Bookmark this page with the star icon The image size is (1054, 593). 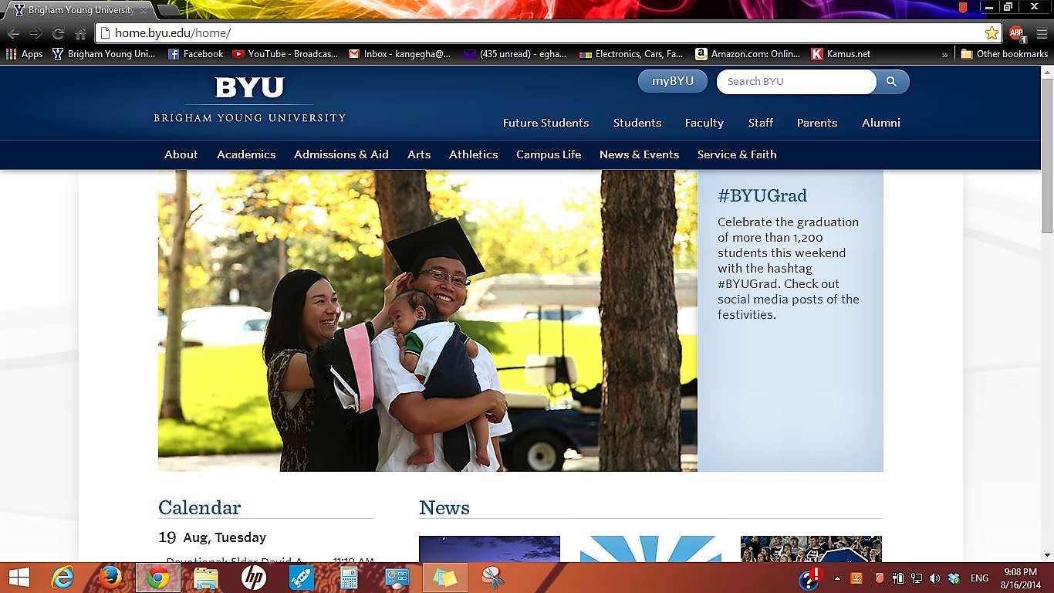coord(992,33)
